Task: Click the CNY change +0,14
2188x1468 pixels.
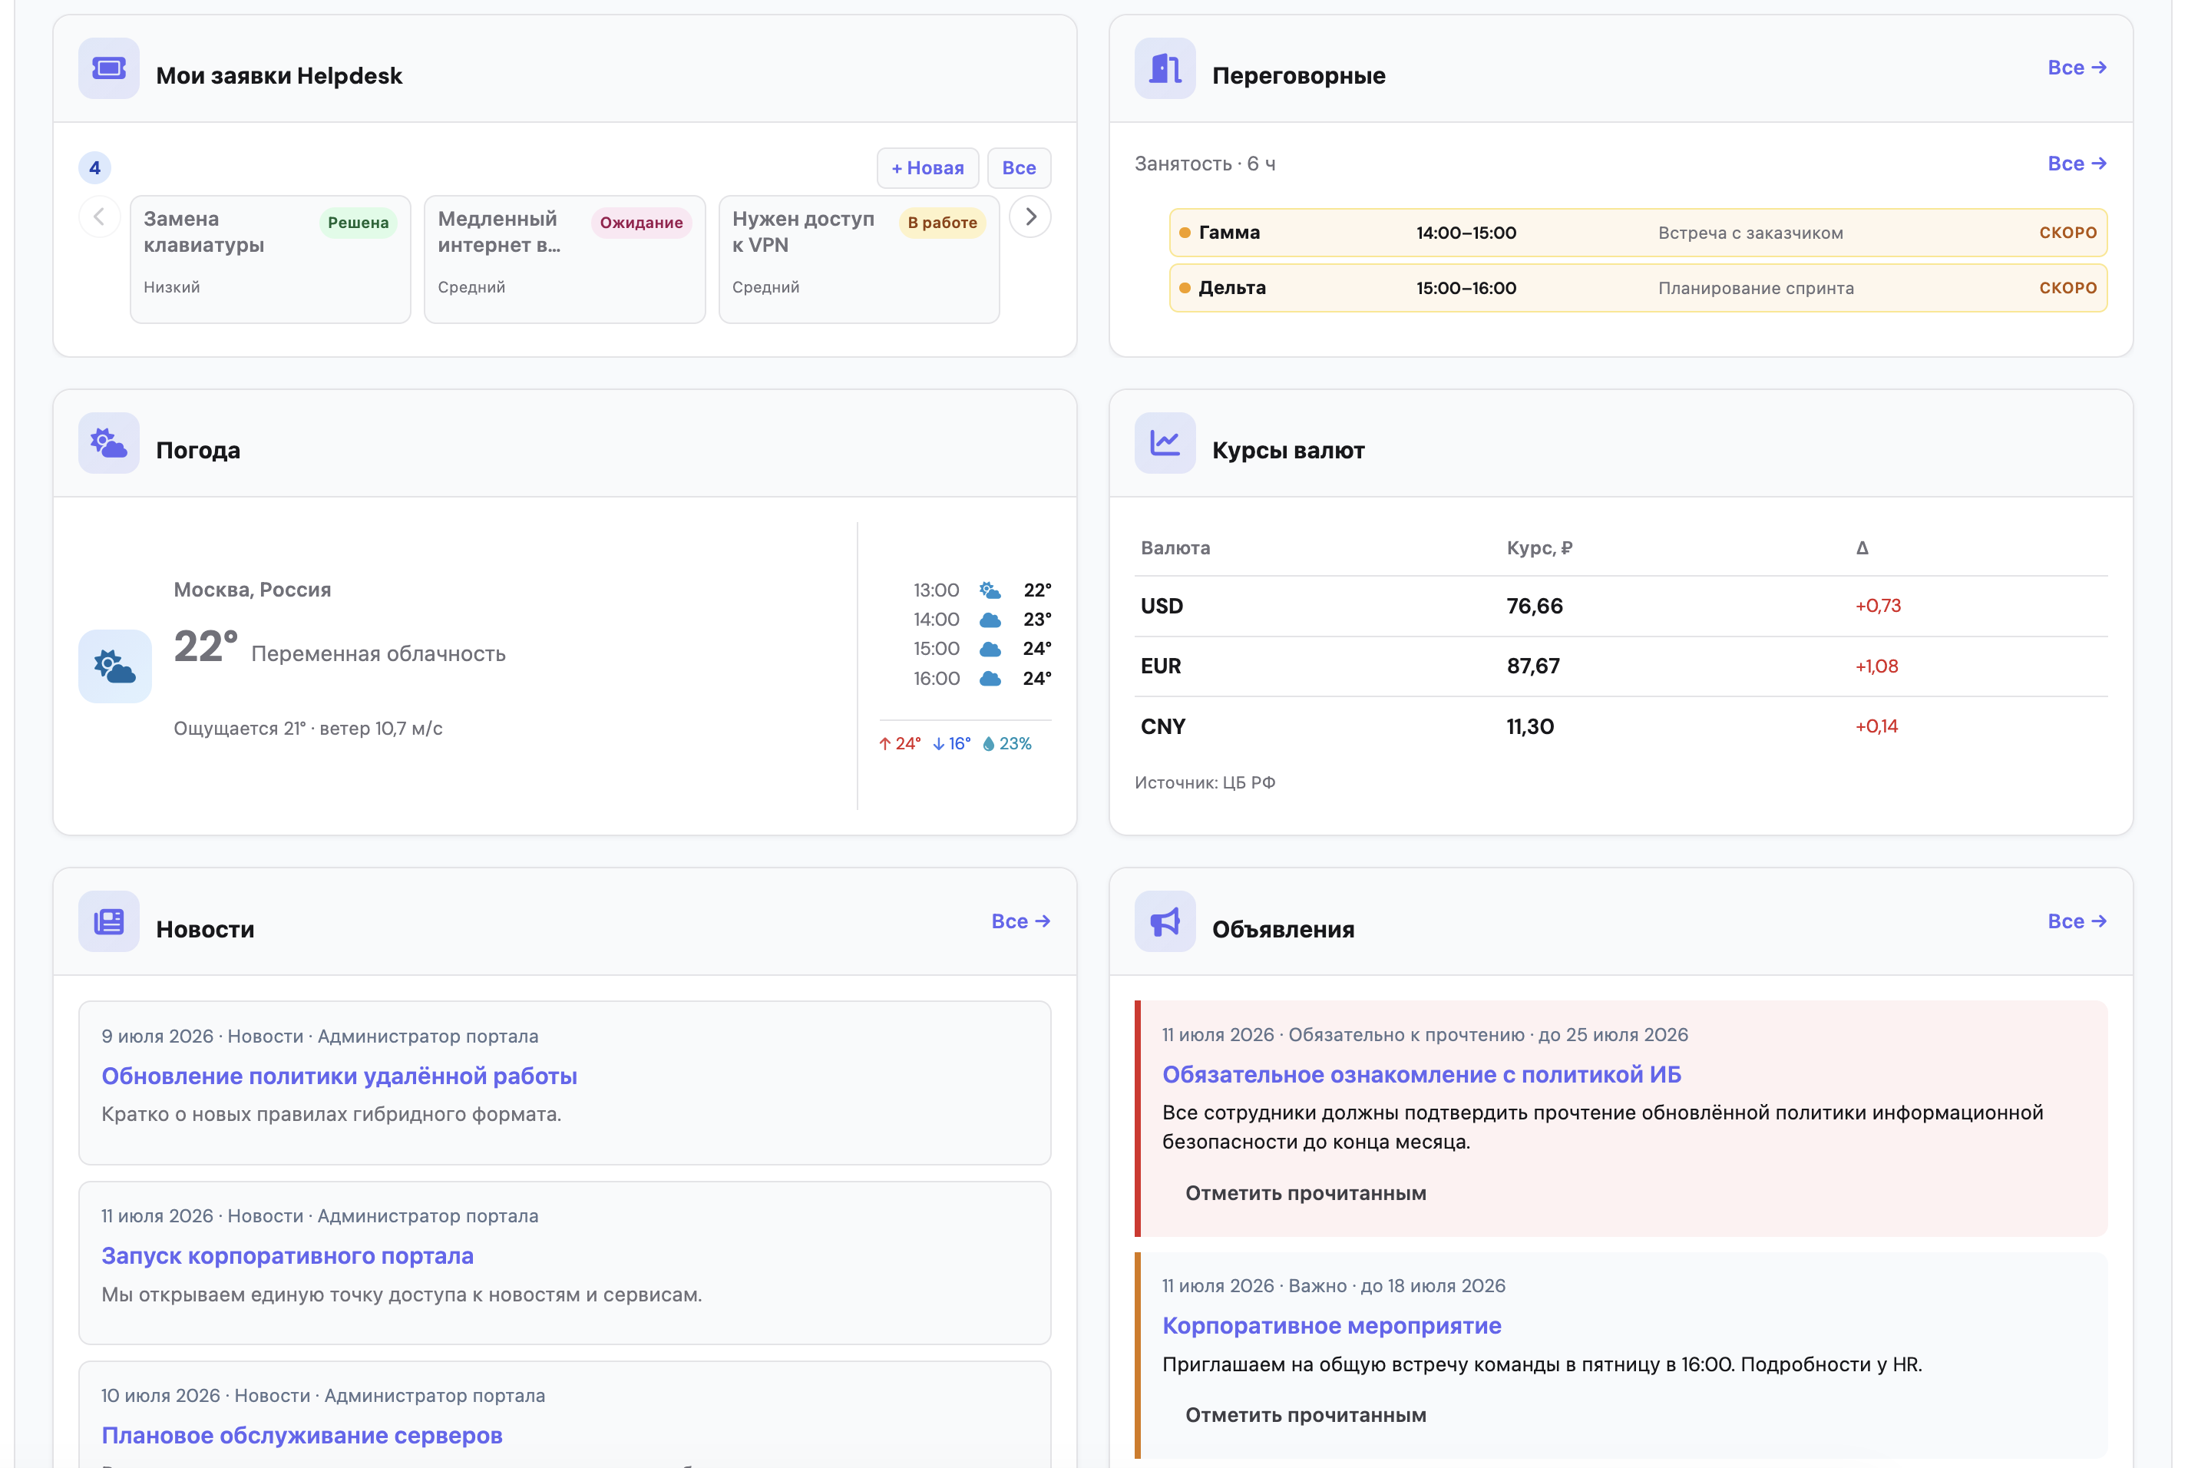Action: (x=1876, y=727)
